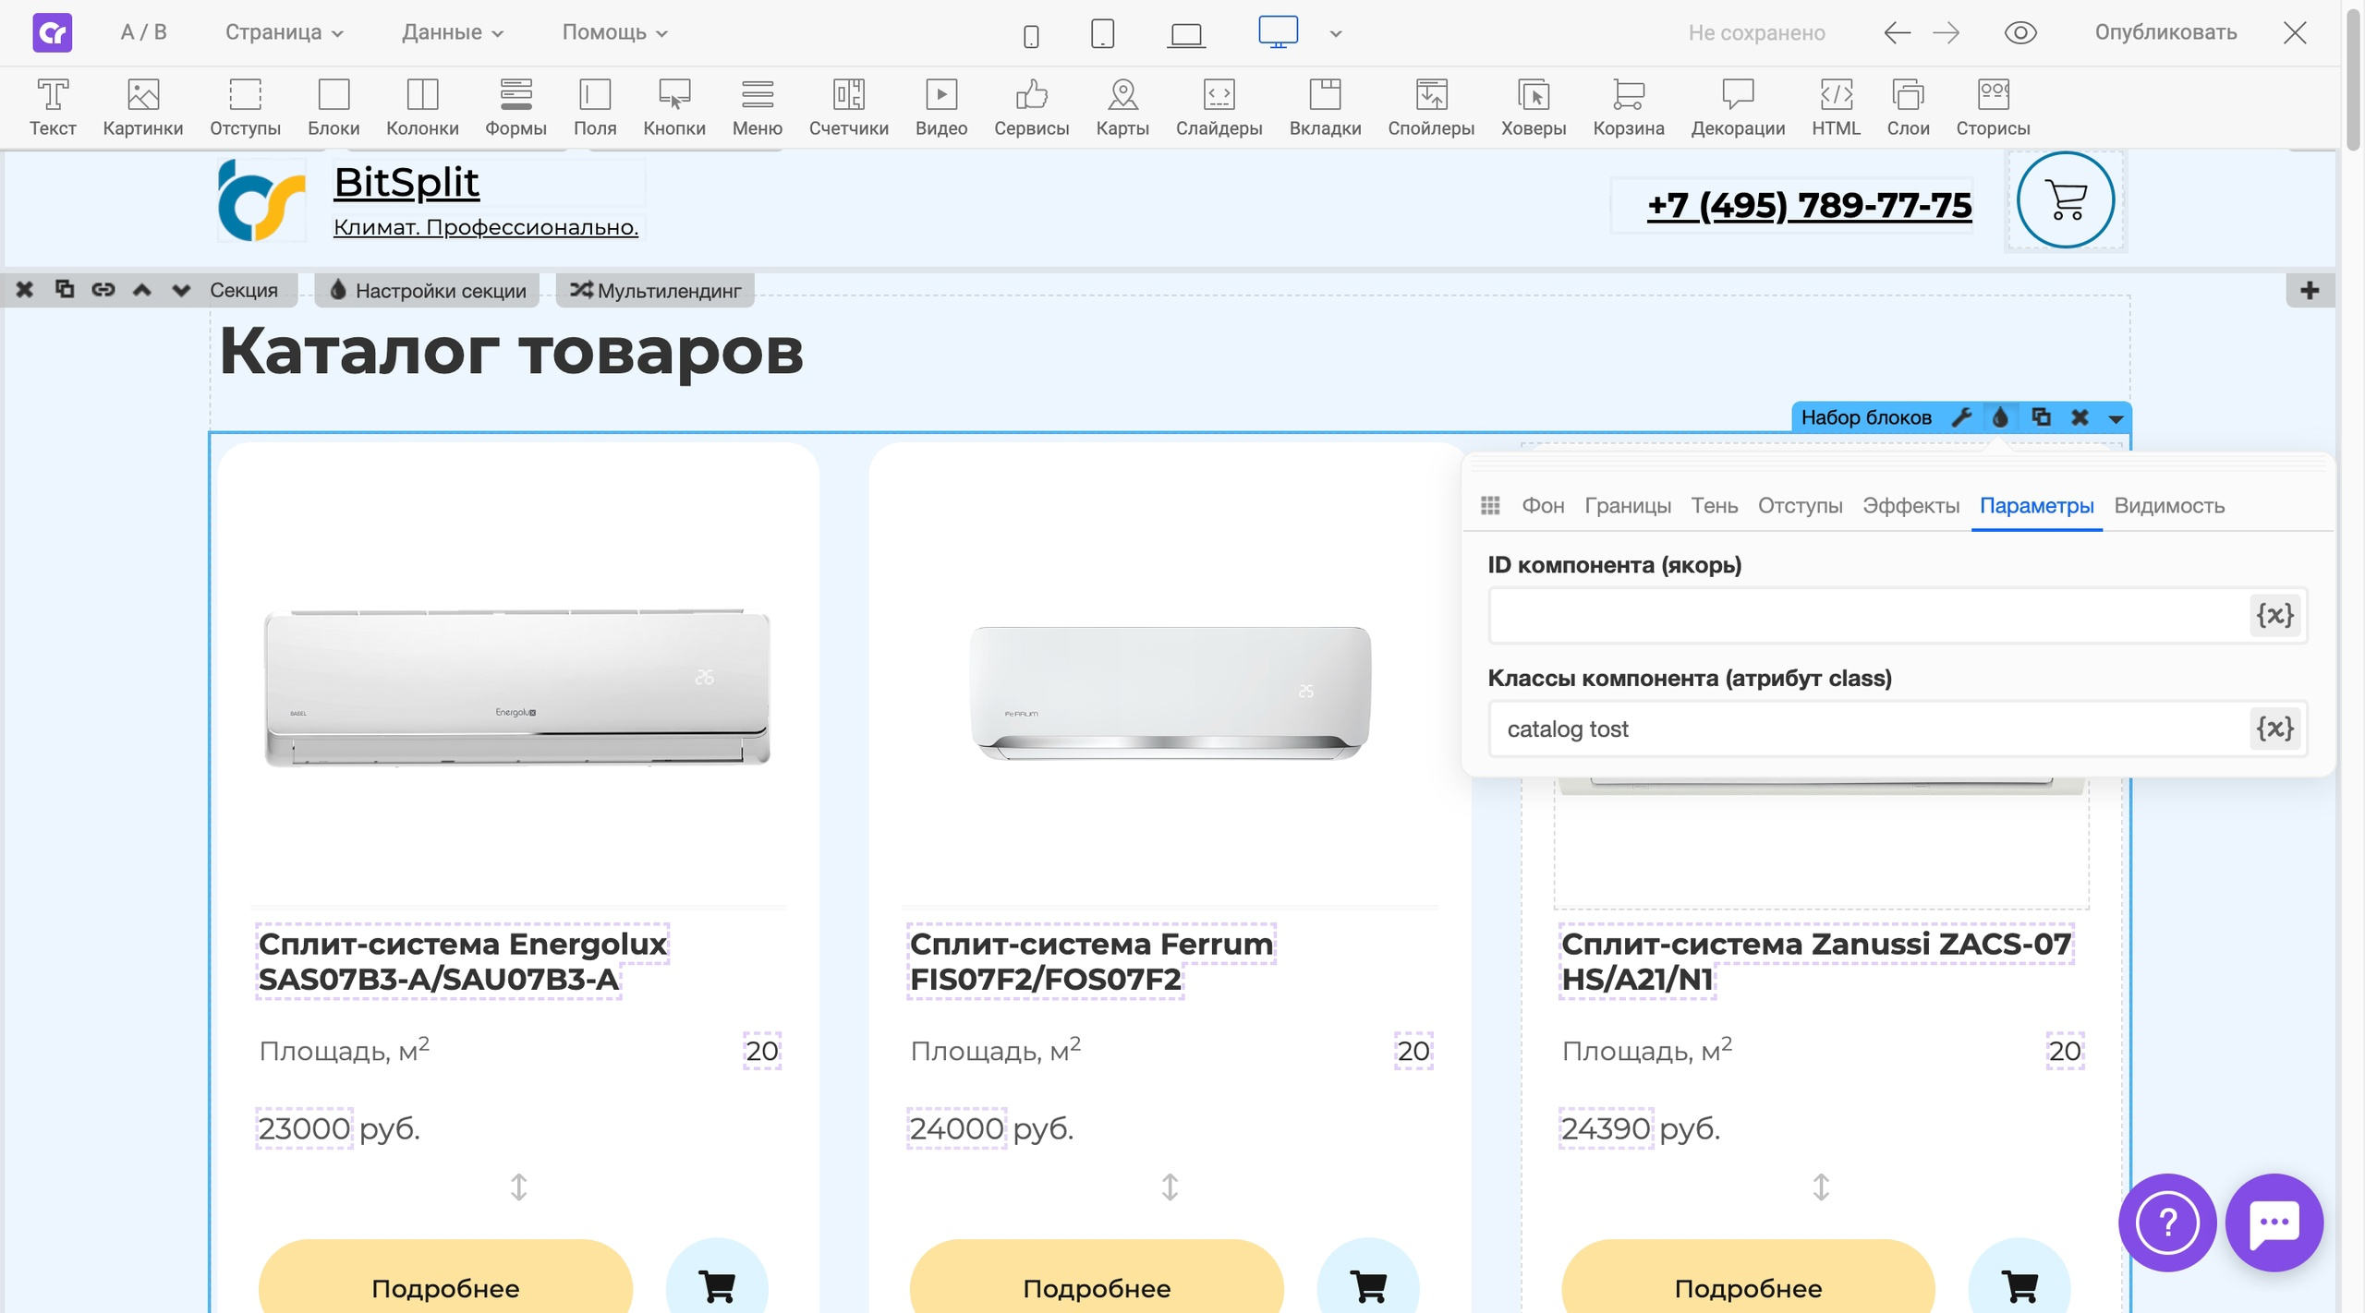Expand the Набор блоков options arrow
This screenshot has width=2365, height=1313.
(2116, 419)
